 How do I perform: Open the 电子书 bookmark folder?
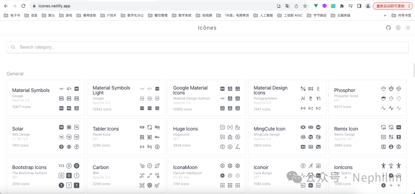pyautogui.click(x=12, y=15)
